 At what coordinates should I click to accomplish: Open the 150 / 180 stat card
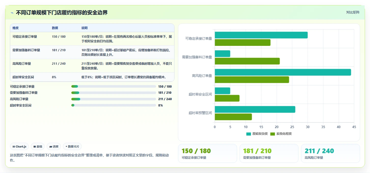click(x=207, y=153)
